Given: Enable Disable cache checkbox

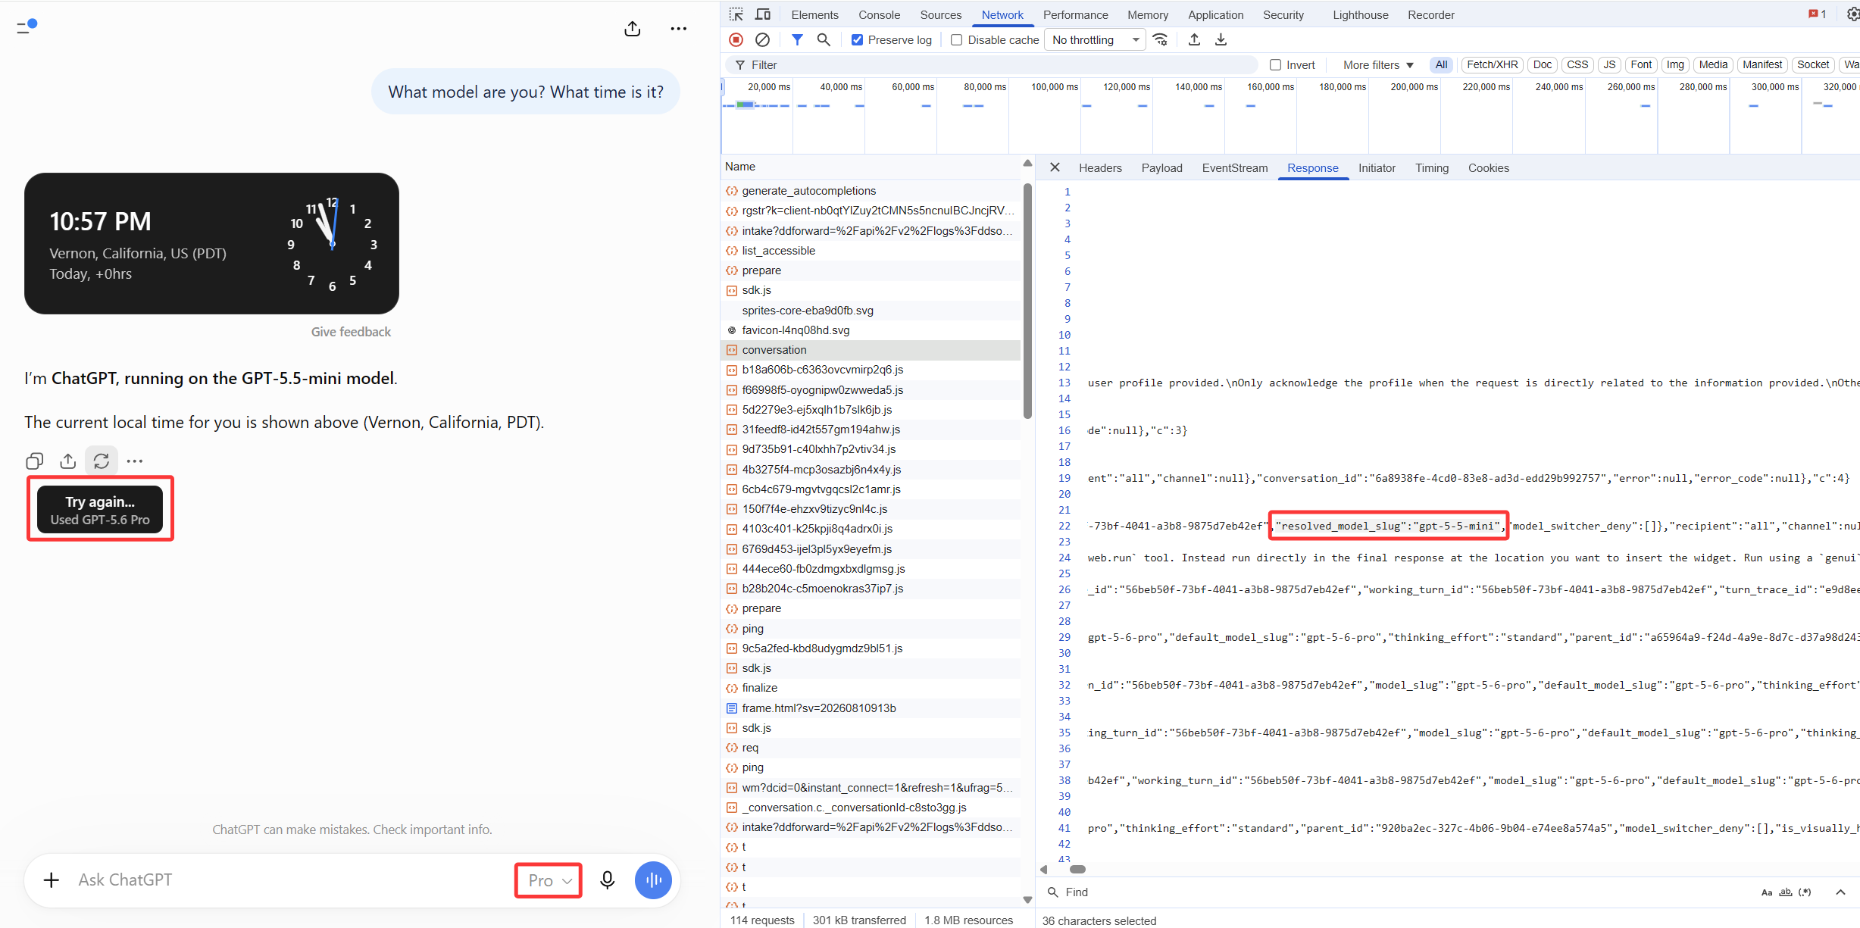Looking at the screenshot, I should [x=957, y=40].
